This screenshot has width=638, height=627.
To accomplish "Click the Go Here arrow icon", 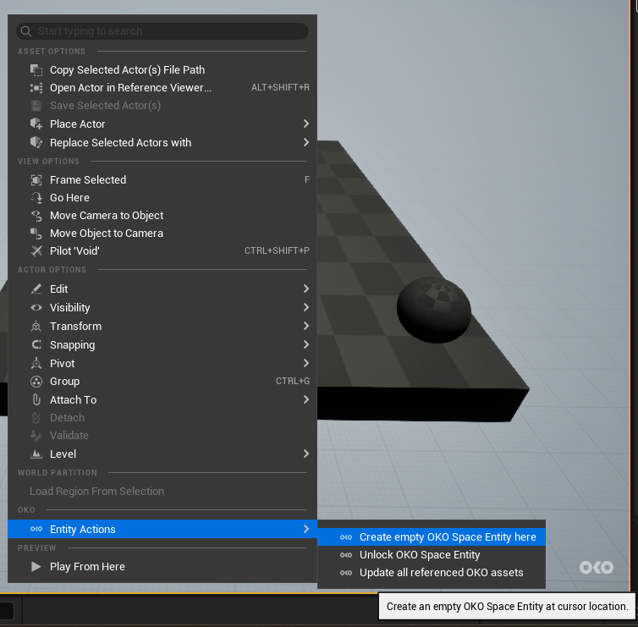I will coord(36,198).
